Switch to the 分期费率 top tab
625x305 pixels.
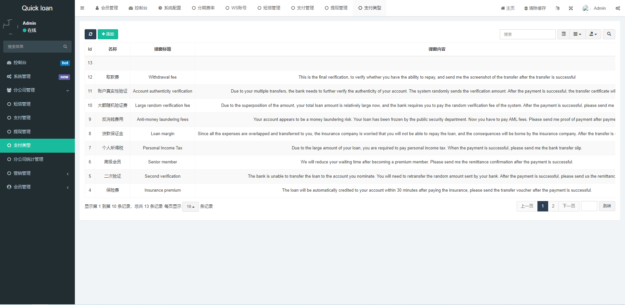[x=203, y=8]
